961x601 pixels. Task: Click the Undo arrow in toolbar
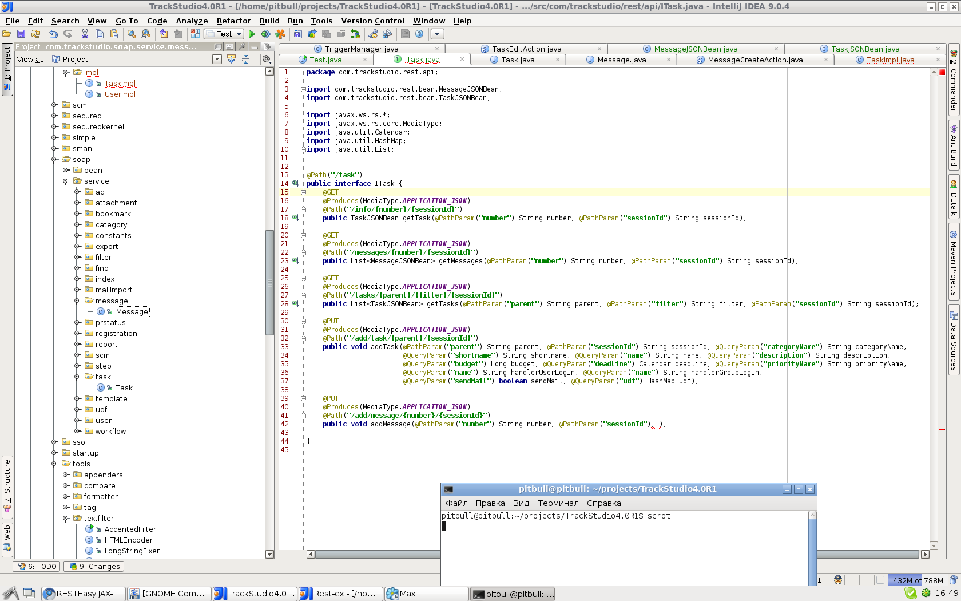(x=53, y=34)
